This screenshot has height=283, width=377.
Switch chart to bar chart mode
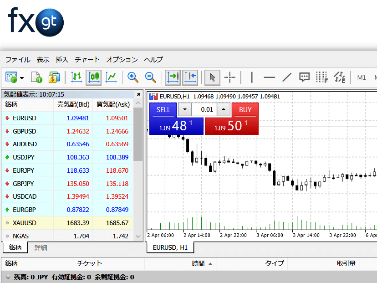pos(76,77)
